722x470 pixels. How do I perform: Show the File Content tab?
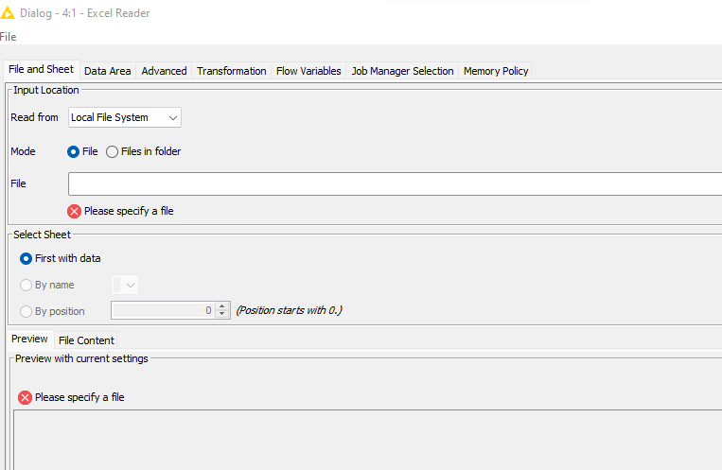tap(86, 340)
